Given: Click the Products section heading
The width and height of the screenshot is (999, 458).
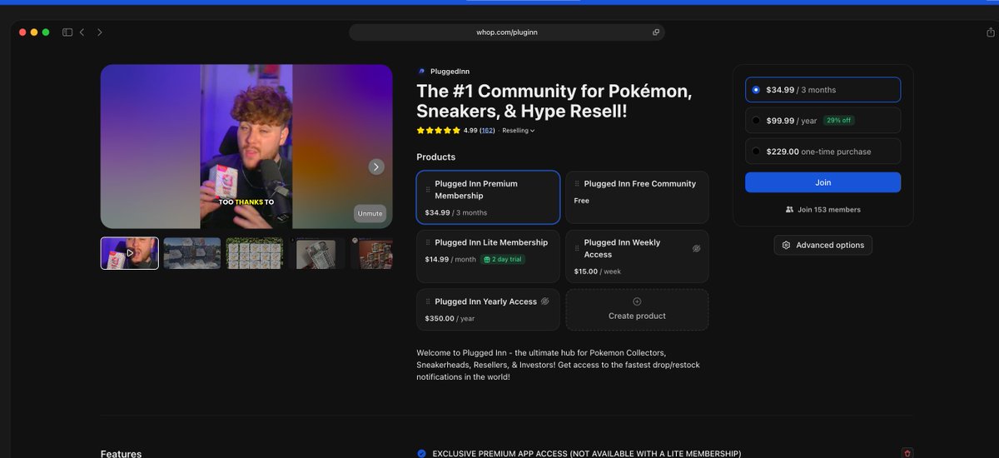Looking at the screenshot, I should (x=436, y=157).
